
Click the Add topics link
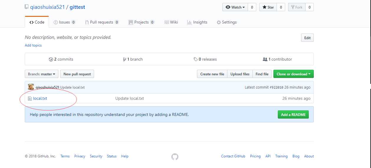point(33,45)
